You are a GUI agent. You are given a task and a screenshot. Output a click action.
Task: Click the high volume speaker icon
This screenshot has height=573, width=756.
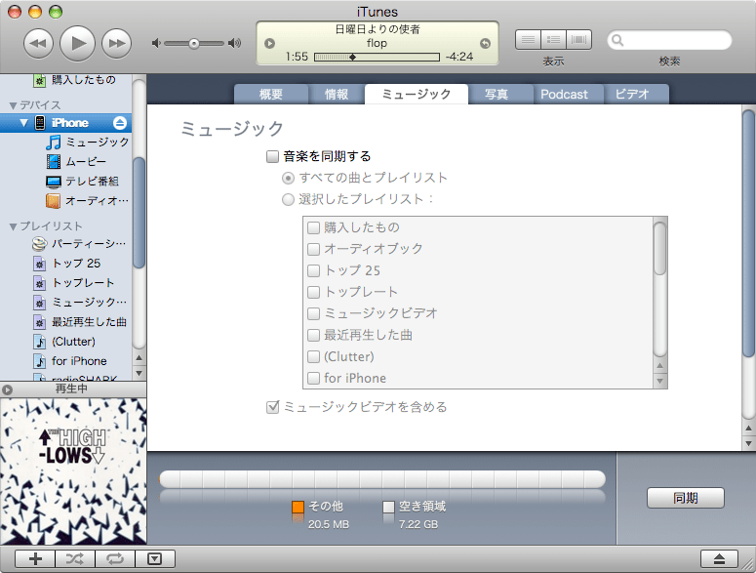235,43
